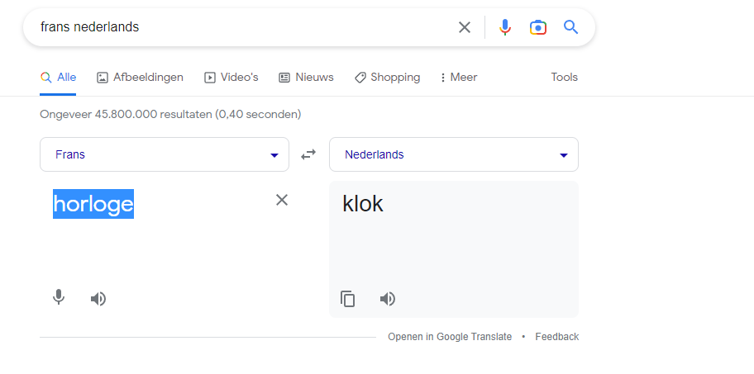Viewport: 754px width, 374px height.
Task: Click the blue magnifier search button
Action: pos(570,27)
